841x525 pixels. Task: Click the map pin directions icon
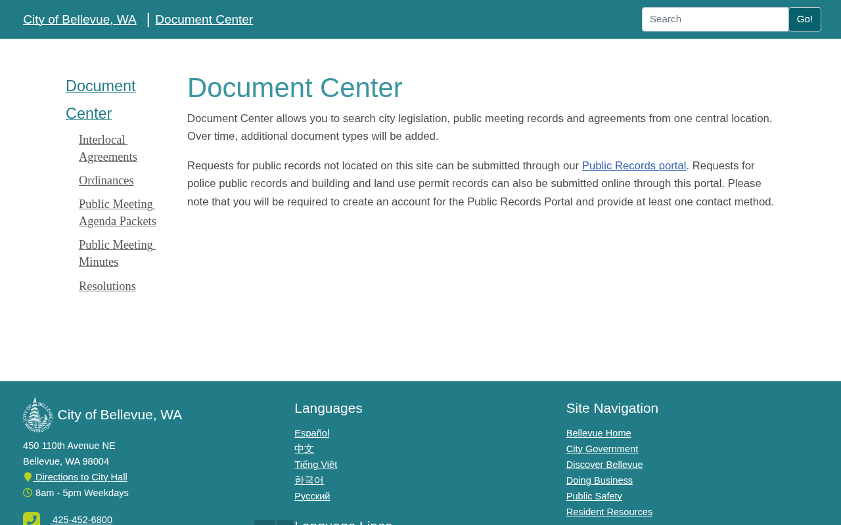(28, 477)
